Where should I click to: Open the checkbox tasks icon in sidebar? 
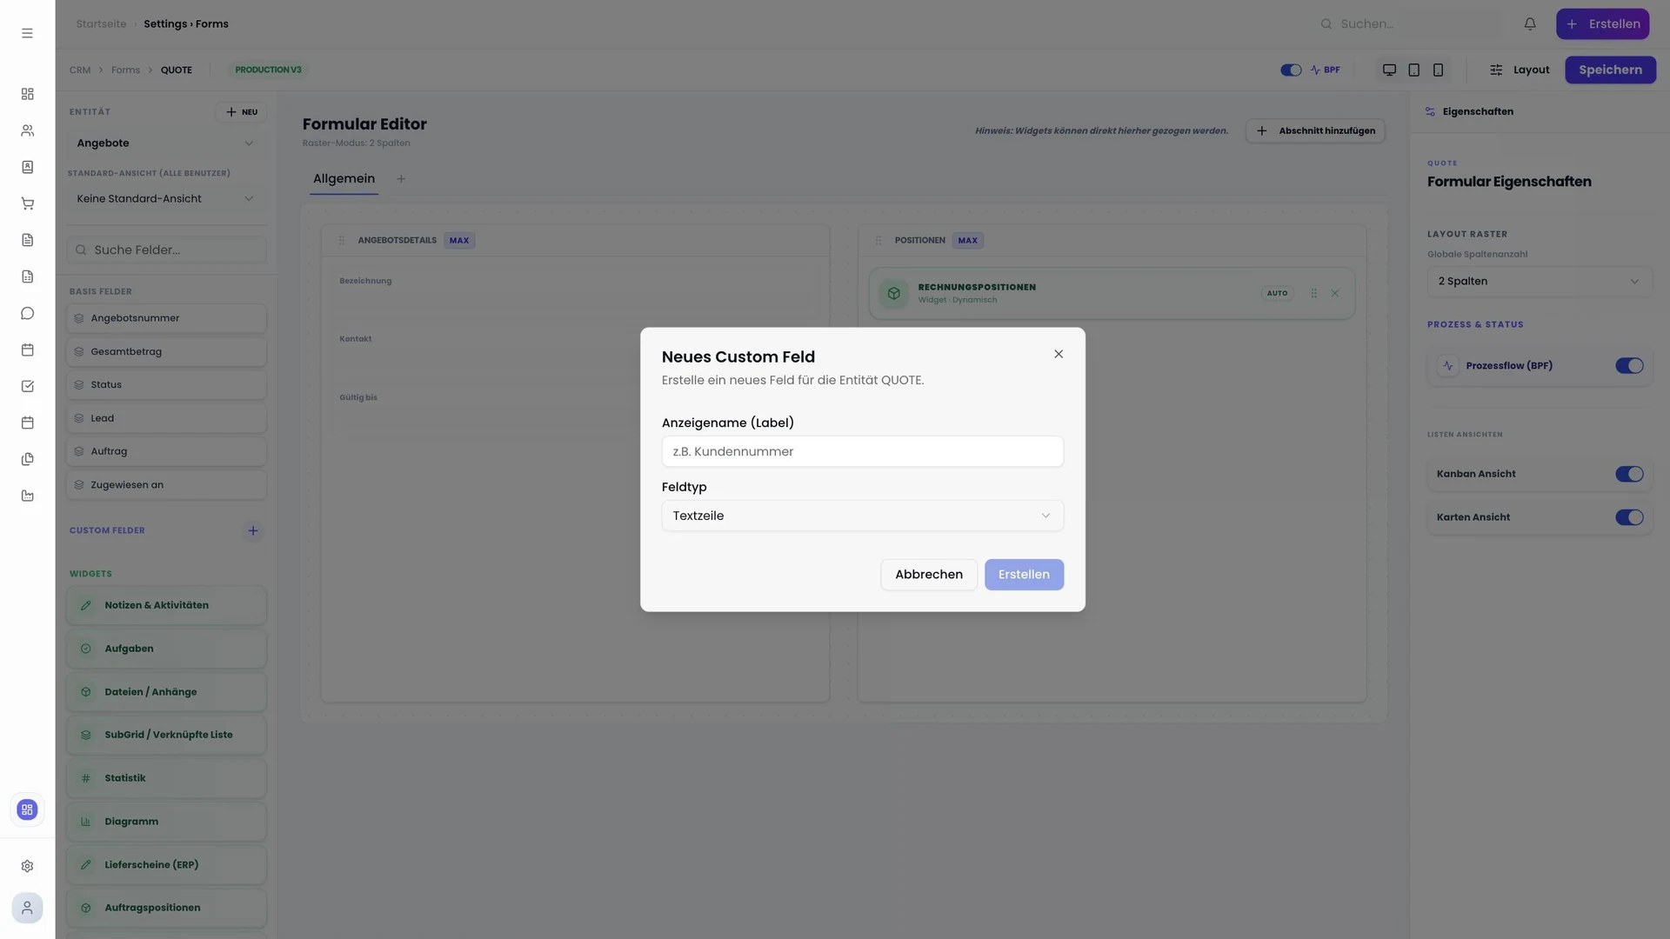pyautogui.click(x=27, y=386)
